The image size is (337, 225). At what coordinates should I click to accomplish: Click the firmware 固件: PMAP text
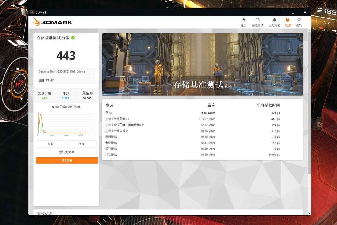tap(46, 80)
